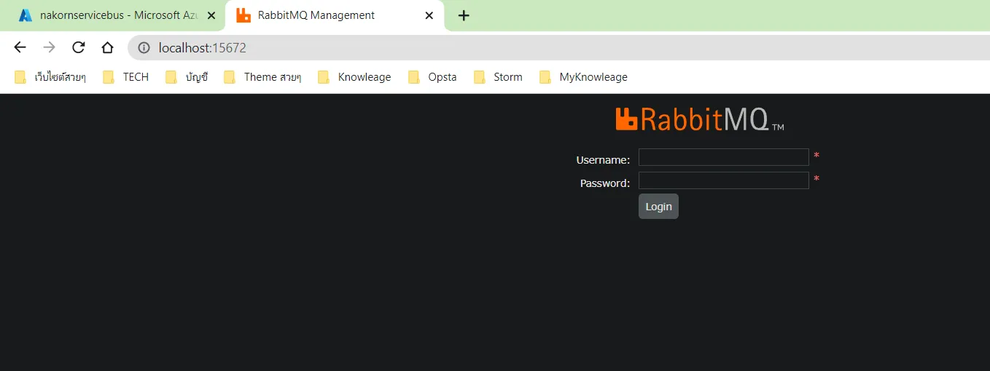Click the localhost:15672 address bar
Viewport: 990px width, 371px height.
pyautogui.click(x=558, y=48)
